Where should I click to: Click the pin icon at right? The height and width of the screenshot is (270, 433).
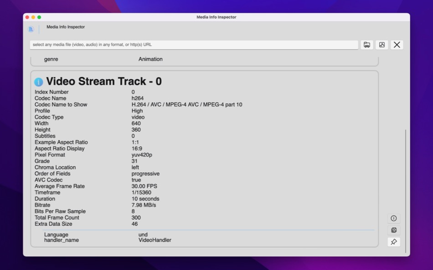(x=394, y=242)
